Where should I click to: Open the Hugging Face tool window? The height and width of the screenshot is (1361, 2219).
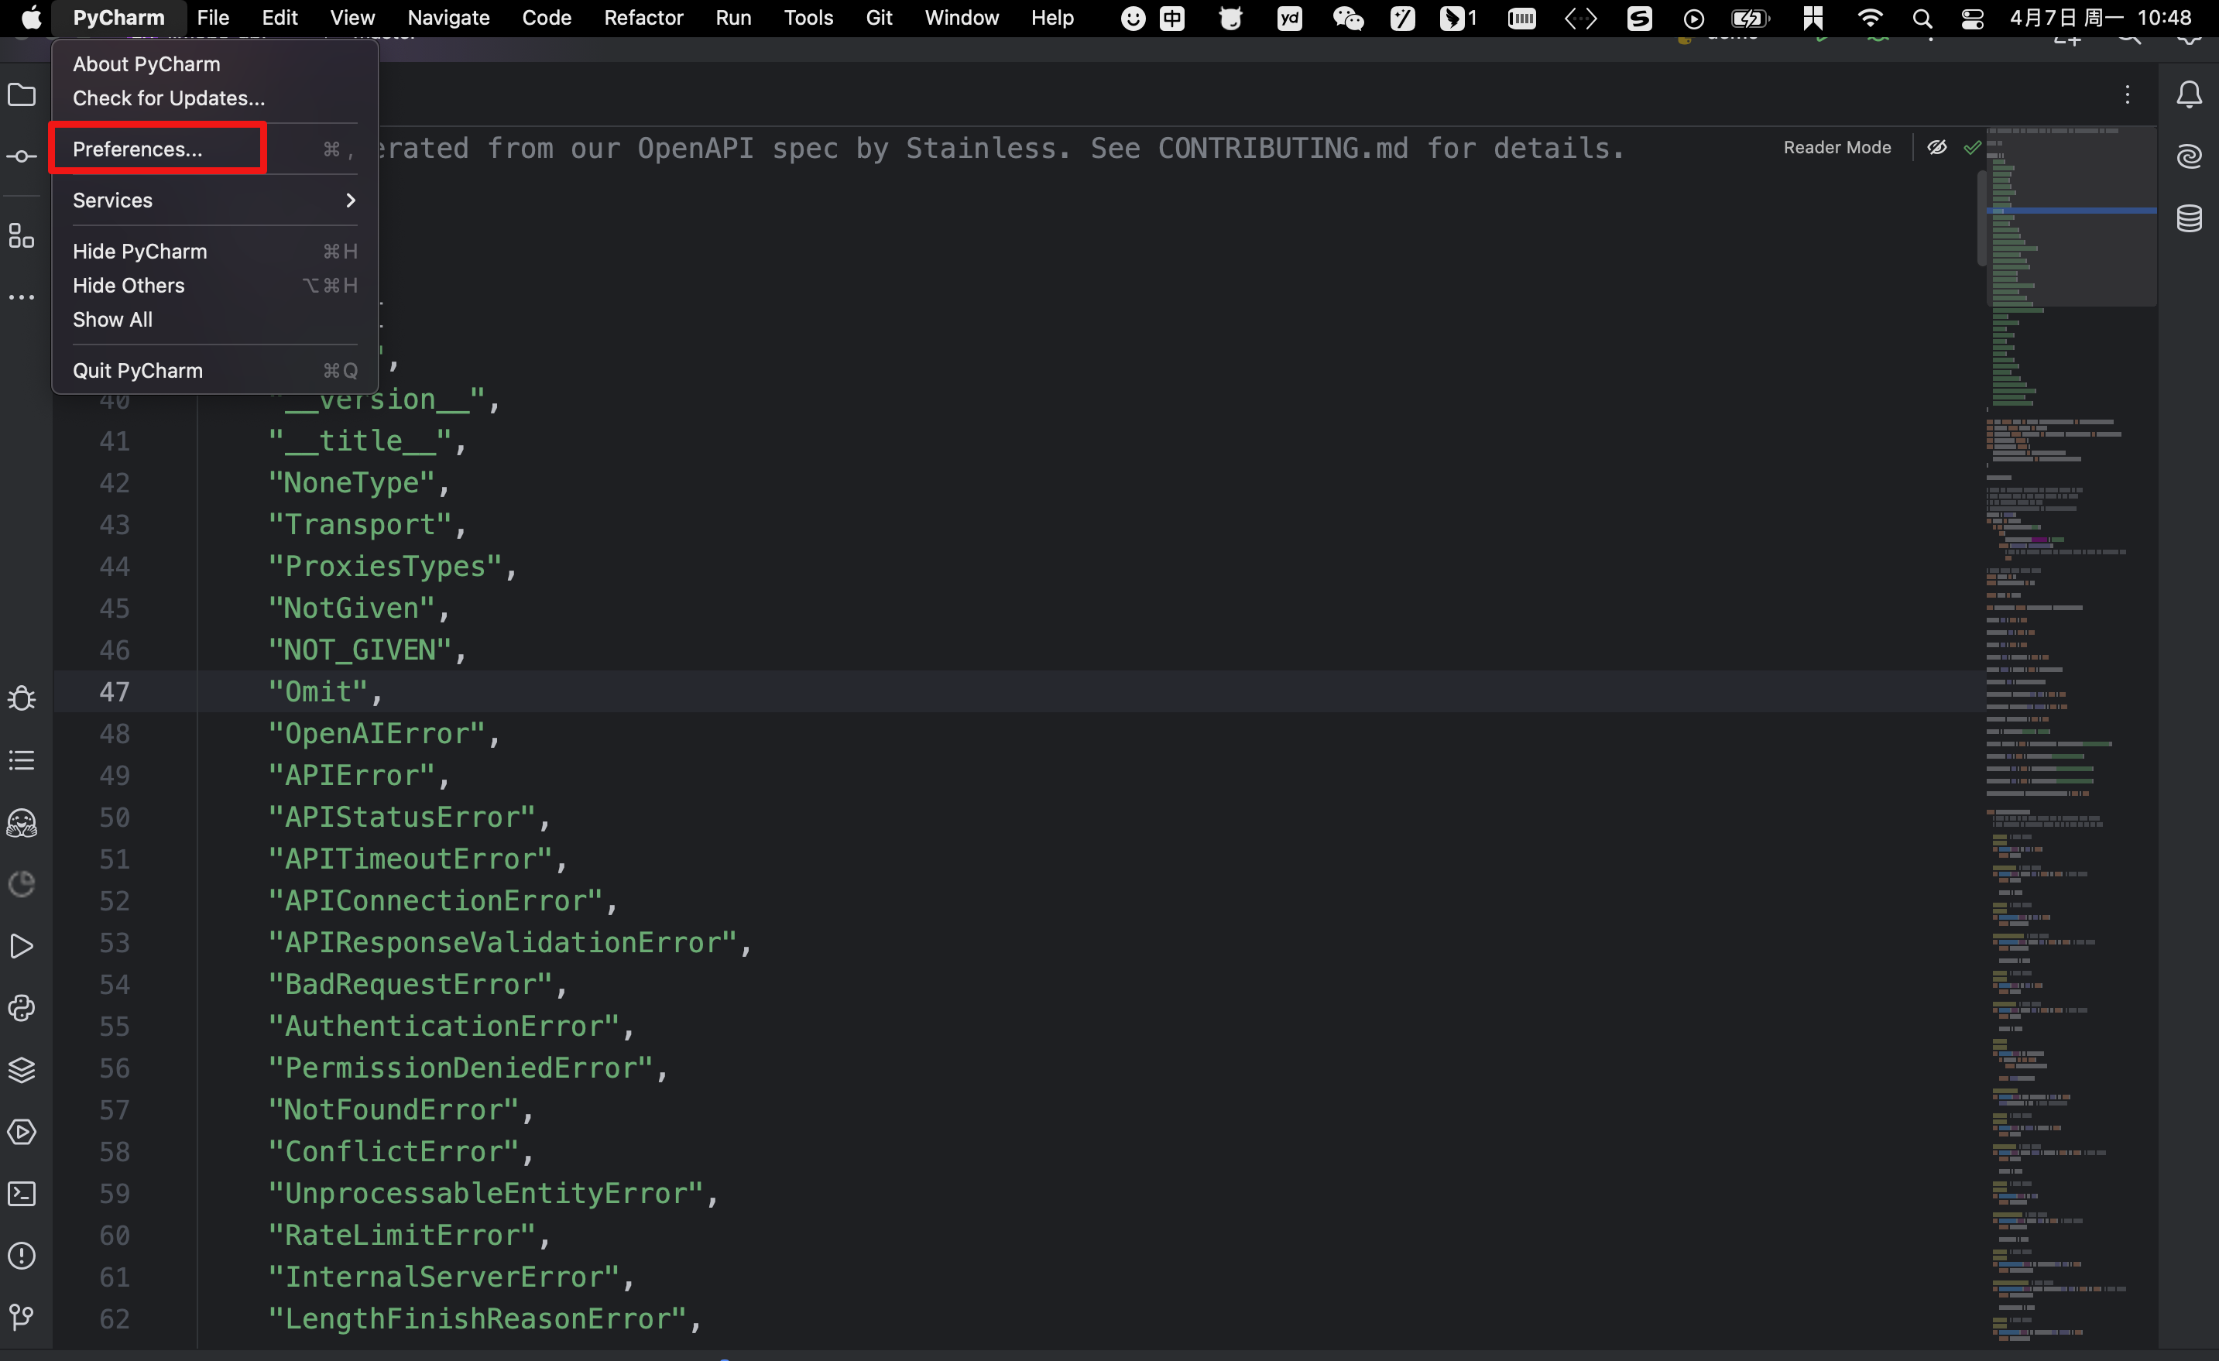click(22, 822)
